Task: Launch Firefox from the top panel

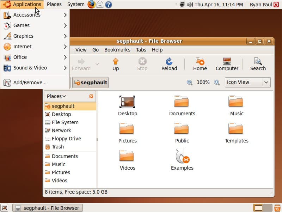Action: point(91,5)
